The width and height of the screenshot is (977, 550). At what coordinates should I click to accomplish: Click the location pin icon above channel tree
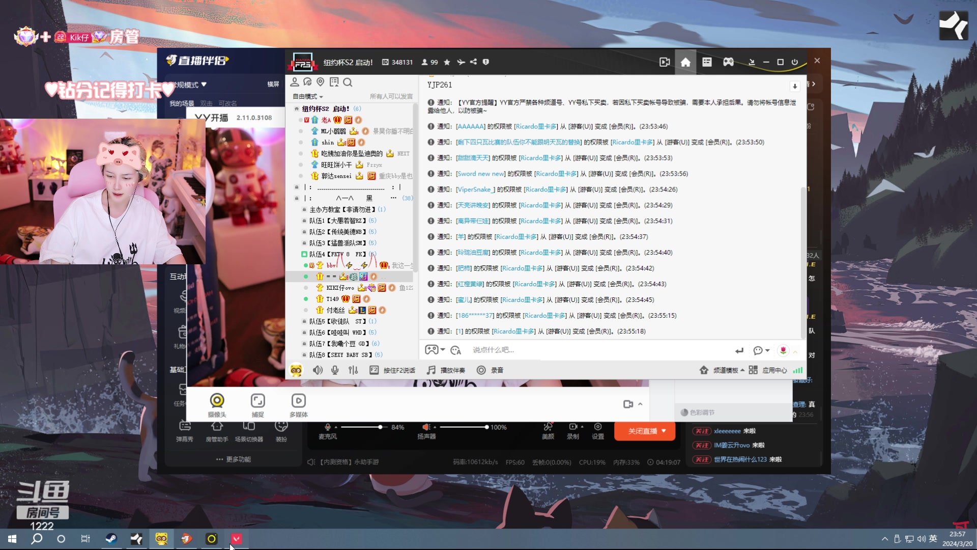click(x=321, y=82)
